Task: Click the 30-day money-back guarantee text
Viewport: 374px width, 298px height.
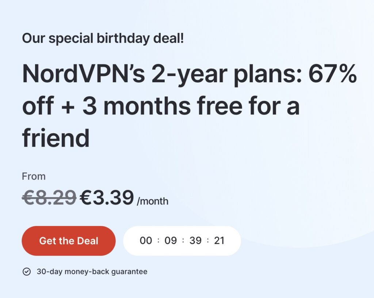Action: pyautogui.click(x=92, y=272)
